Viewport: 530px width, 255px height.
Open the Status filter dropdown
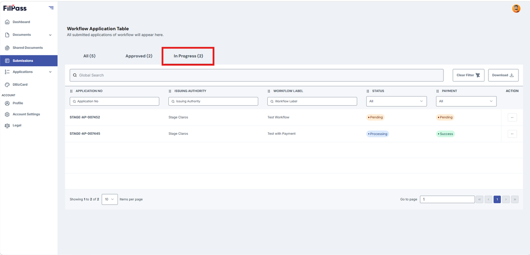point(397,101)
